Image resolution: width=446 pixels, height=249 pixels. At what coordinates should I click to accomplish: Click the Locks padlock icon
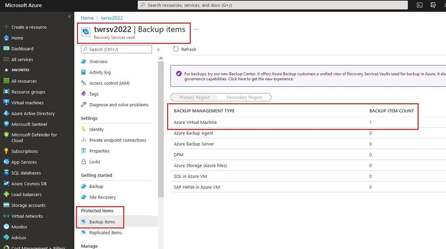tap(83, 162)
